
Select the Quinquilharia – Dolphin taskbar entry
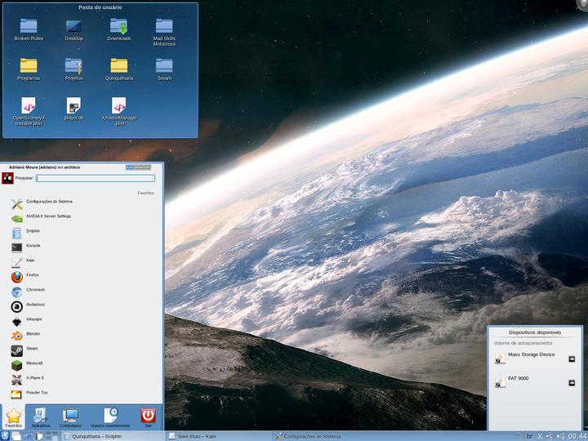96,436
